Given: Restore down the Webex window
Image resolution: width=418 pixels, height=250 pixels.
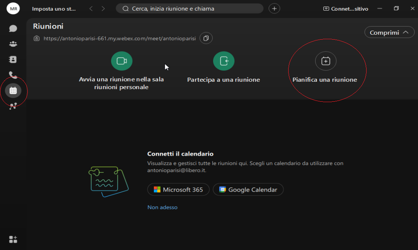Looking at the screenshot, I should pyautogui.click(x=396, y=9).
